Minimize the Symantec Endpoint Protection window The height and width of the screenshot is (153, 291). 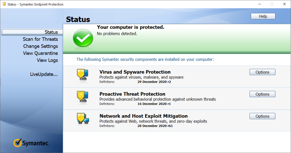tap(259, 4)
